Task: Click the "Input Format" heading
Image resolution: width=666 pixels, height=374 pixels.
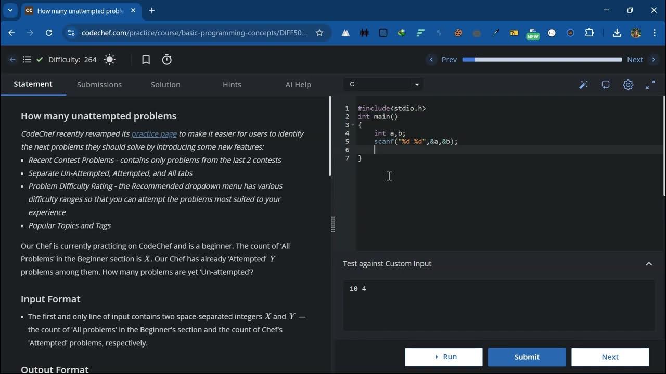Action: click(50, 299)
